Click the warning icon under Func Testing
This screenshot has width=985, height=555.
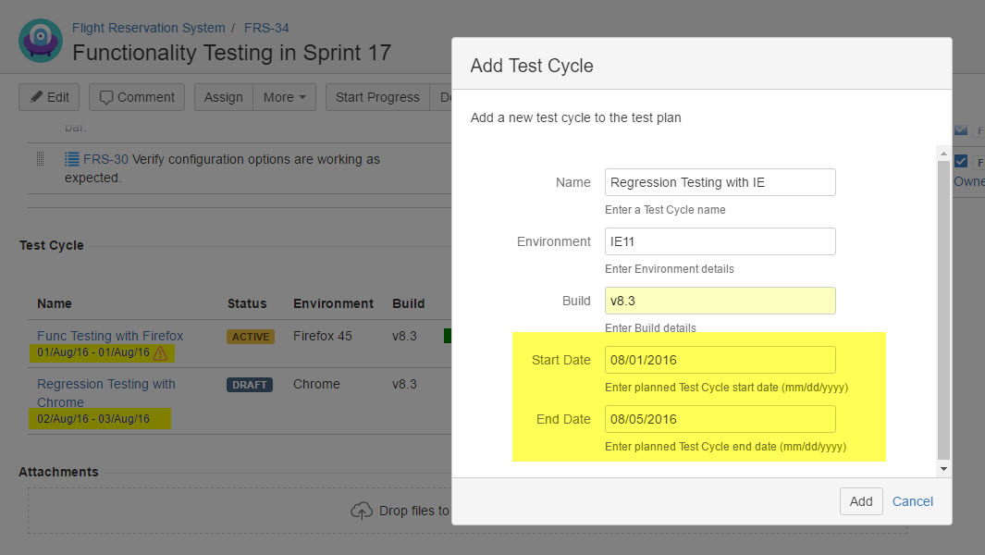161,353
